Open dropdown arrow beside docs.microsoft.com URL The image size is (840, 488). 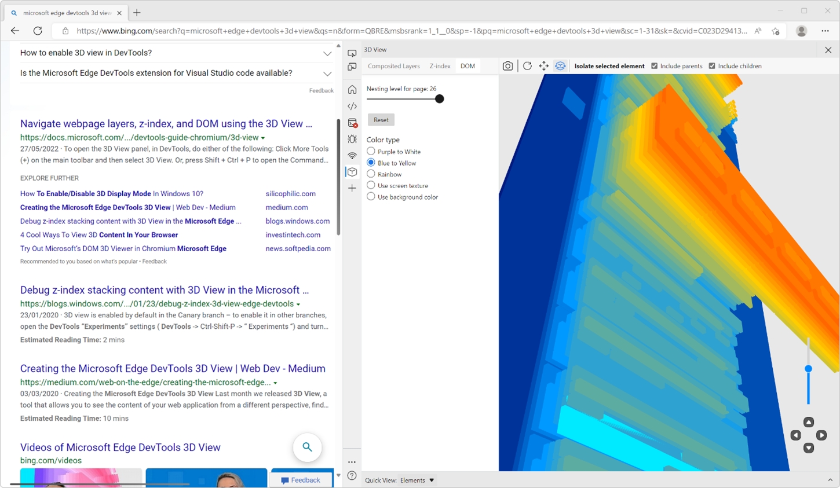[263, 138]
